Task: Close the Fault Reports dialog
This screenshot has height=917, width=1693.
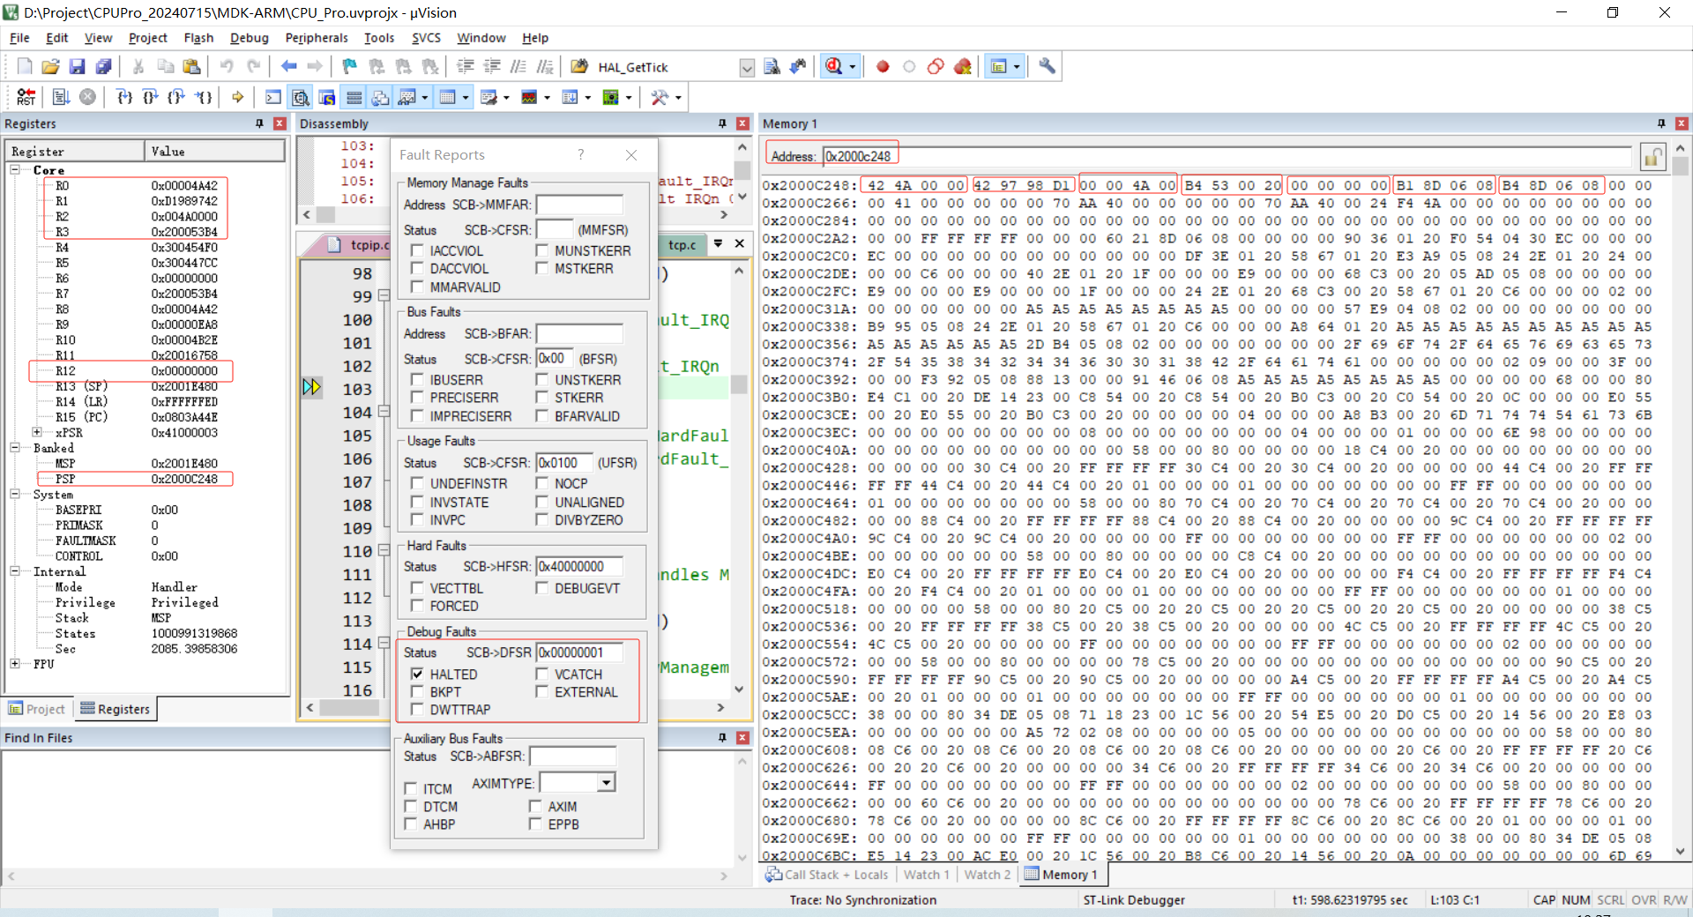Action: pos(631,155)
